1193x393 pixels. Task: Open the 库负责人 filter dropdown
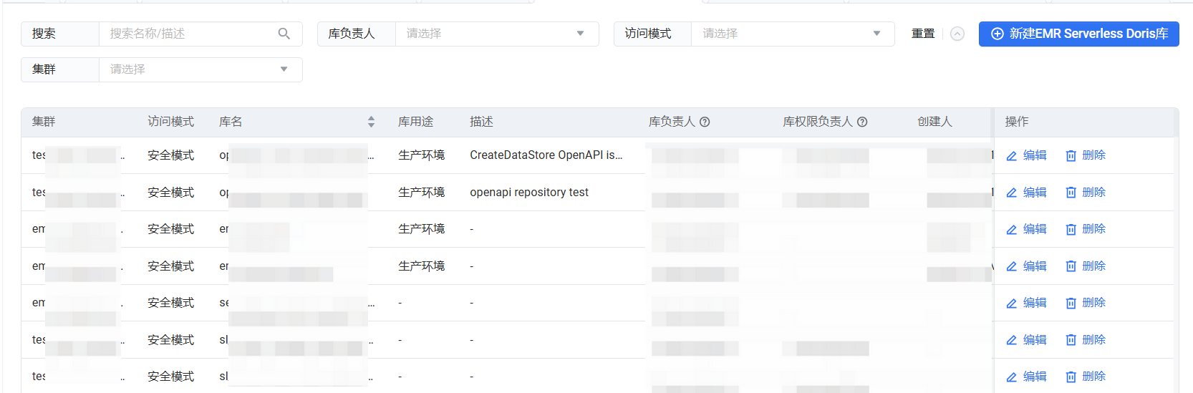click(497, 34)
